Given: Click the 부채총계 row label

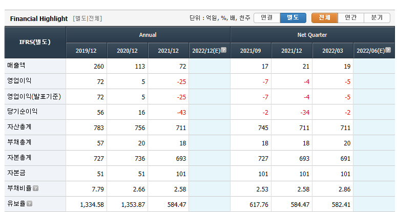Looking at the screenshot, I should pyautogui.click(x=19, y=142).
